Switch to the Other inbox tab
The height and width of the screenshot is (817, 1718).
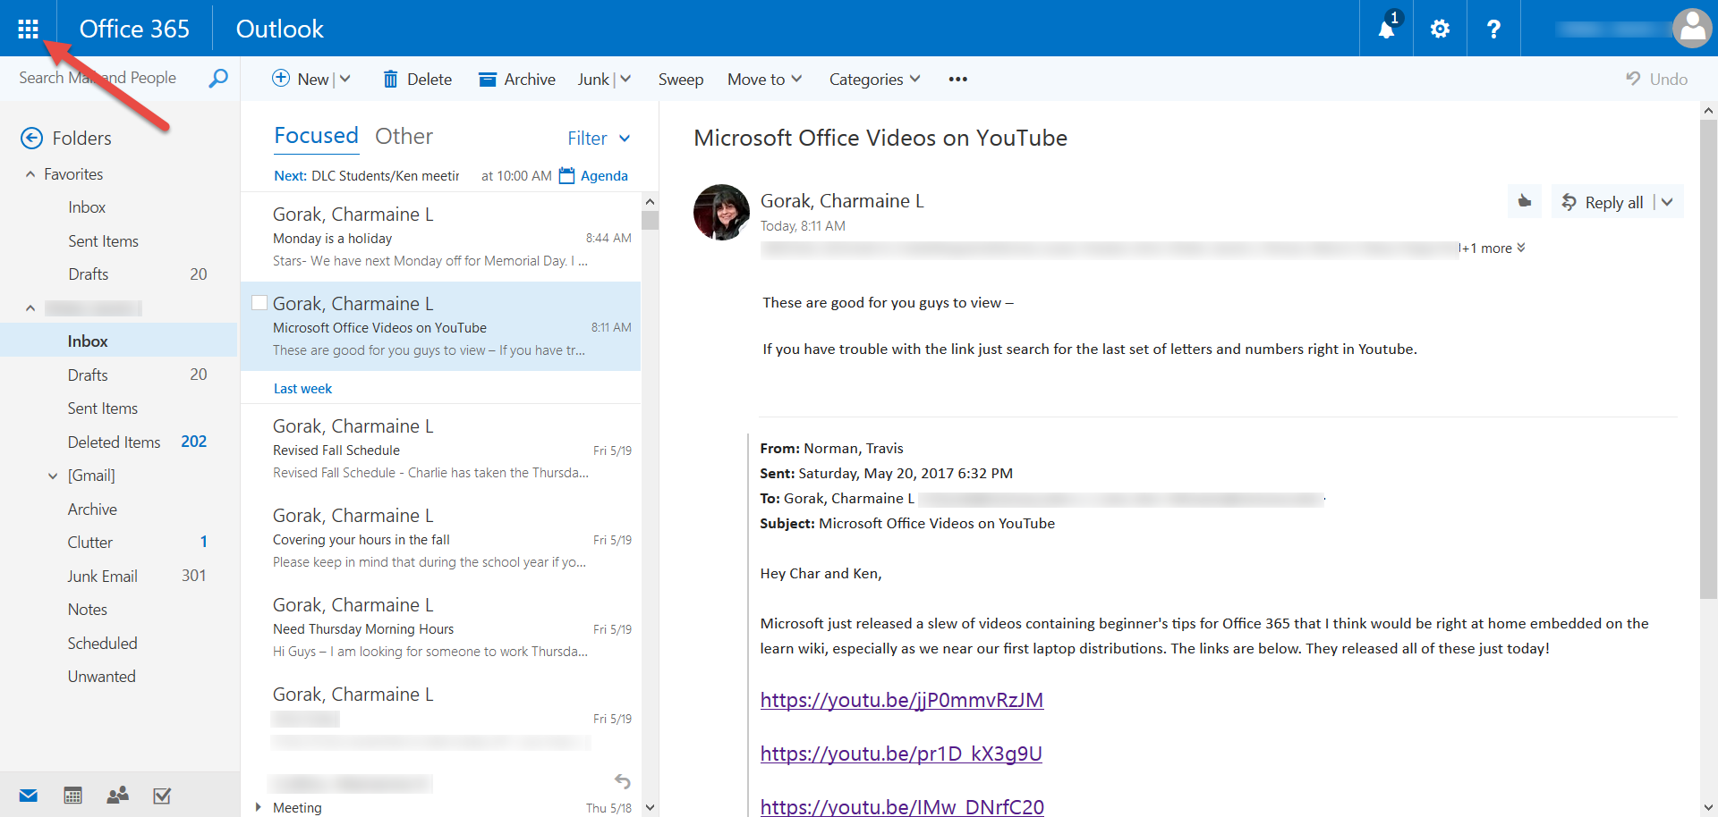404,137
